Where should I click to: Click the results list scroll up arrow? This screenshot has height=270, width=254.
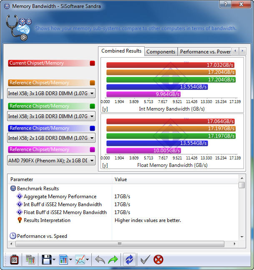click(242, 178)
